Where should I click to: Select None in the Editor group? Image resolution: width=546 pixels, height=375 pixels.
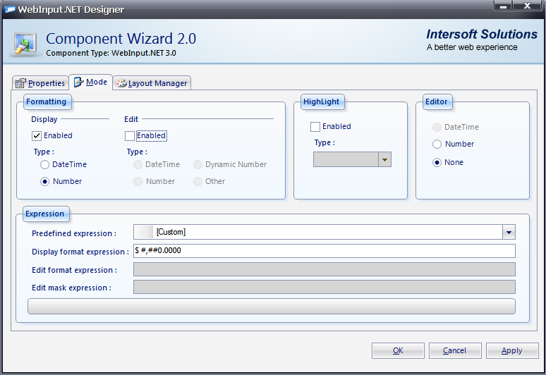437,162
